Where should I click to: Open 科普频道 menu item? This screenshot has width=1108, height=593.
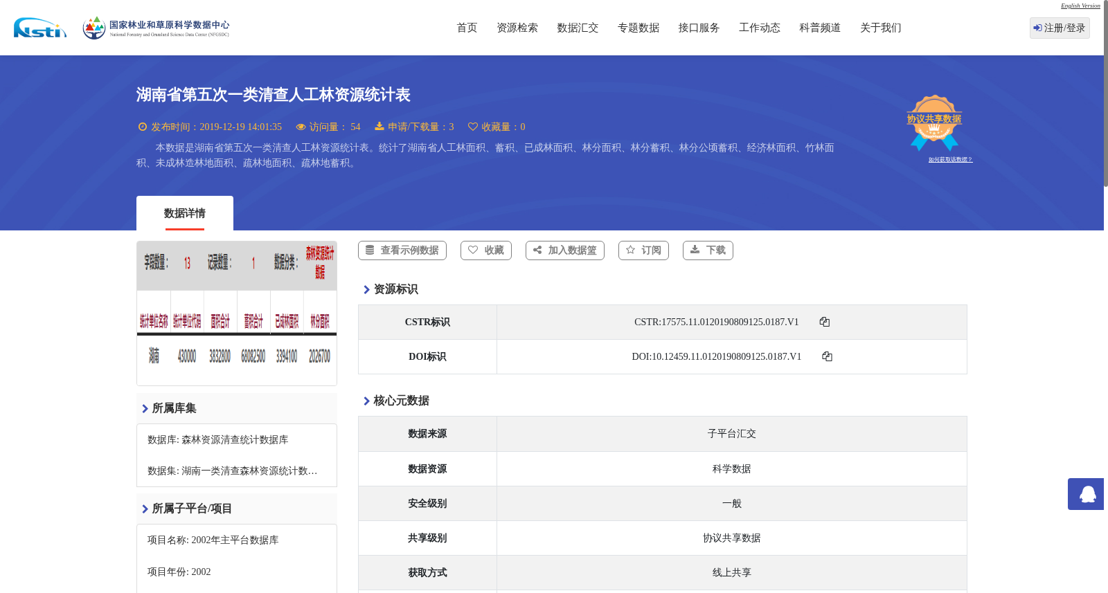pyautogui.click(x=820, y=28)
